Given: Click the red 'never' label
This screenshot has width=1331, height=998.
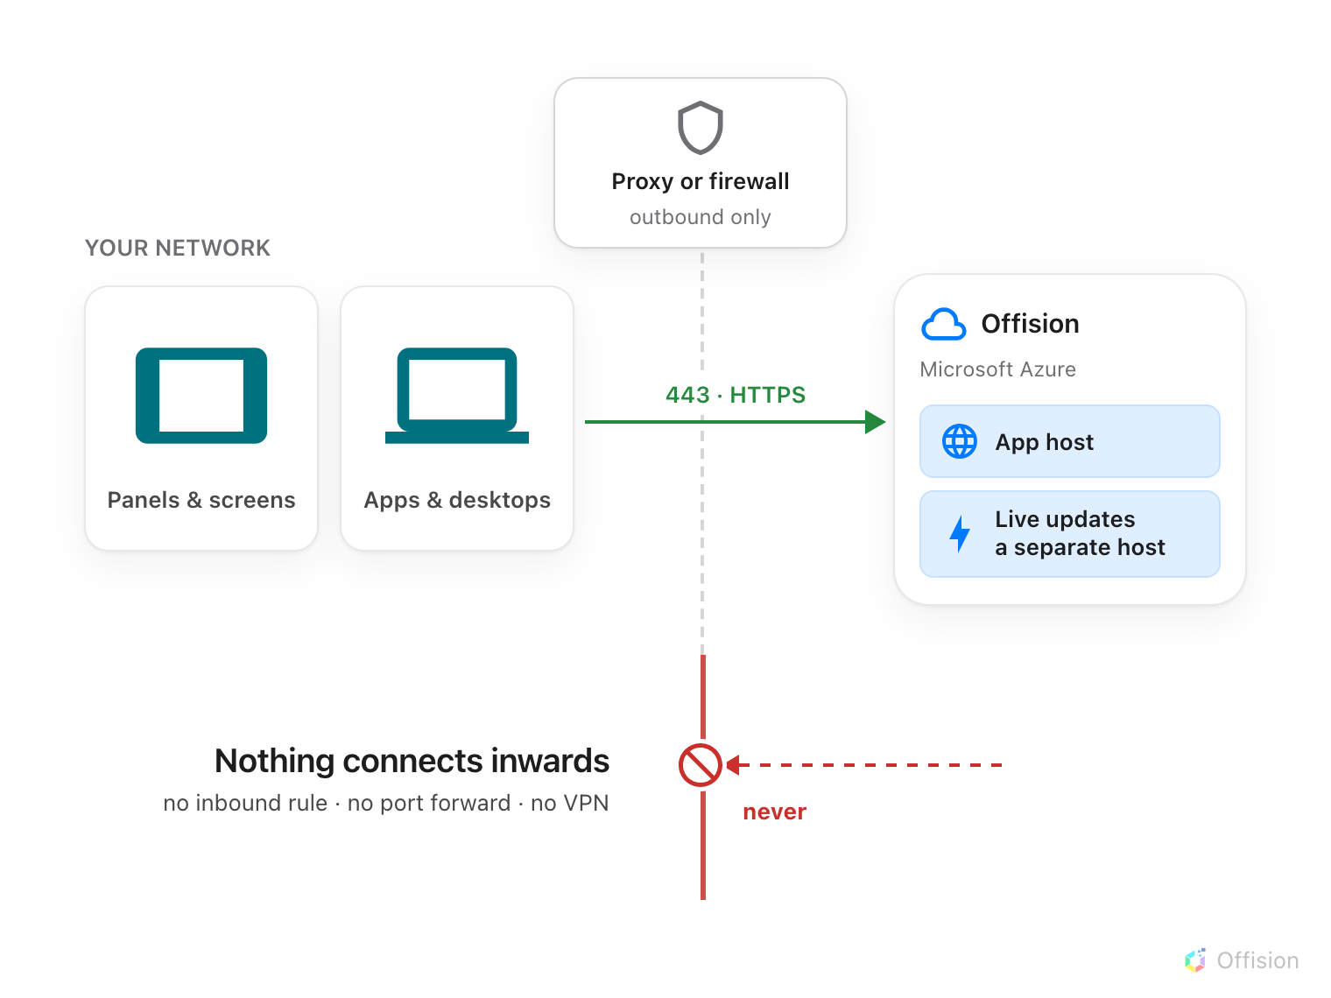Looking at the screenshot, I should pos(774,812).
